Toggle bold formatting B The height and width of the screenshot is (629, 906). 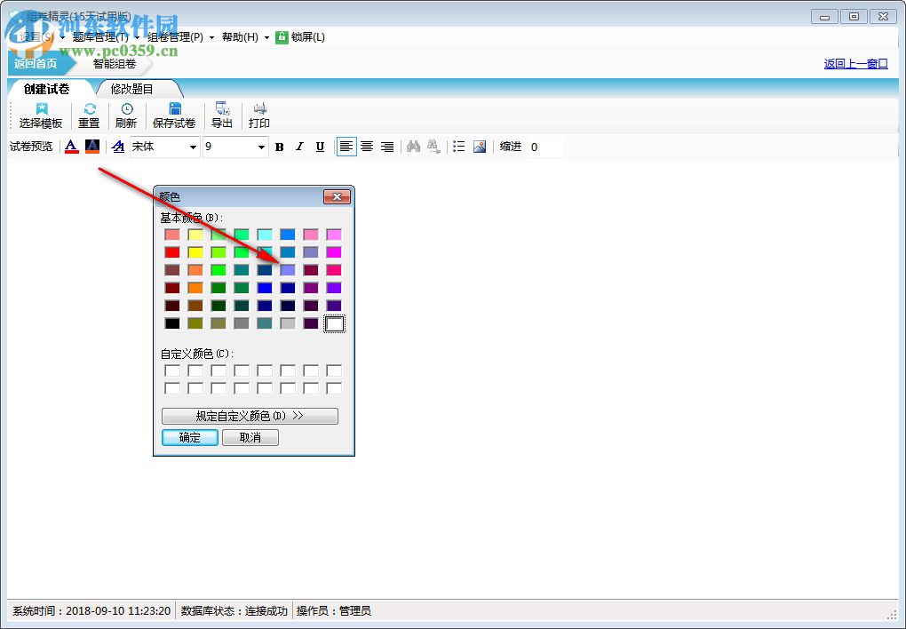coord(280,147)
